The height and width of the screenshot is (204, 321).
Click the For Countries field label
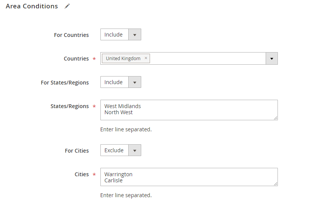tap(71, 35)
